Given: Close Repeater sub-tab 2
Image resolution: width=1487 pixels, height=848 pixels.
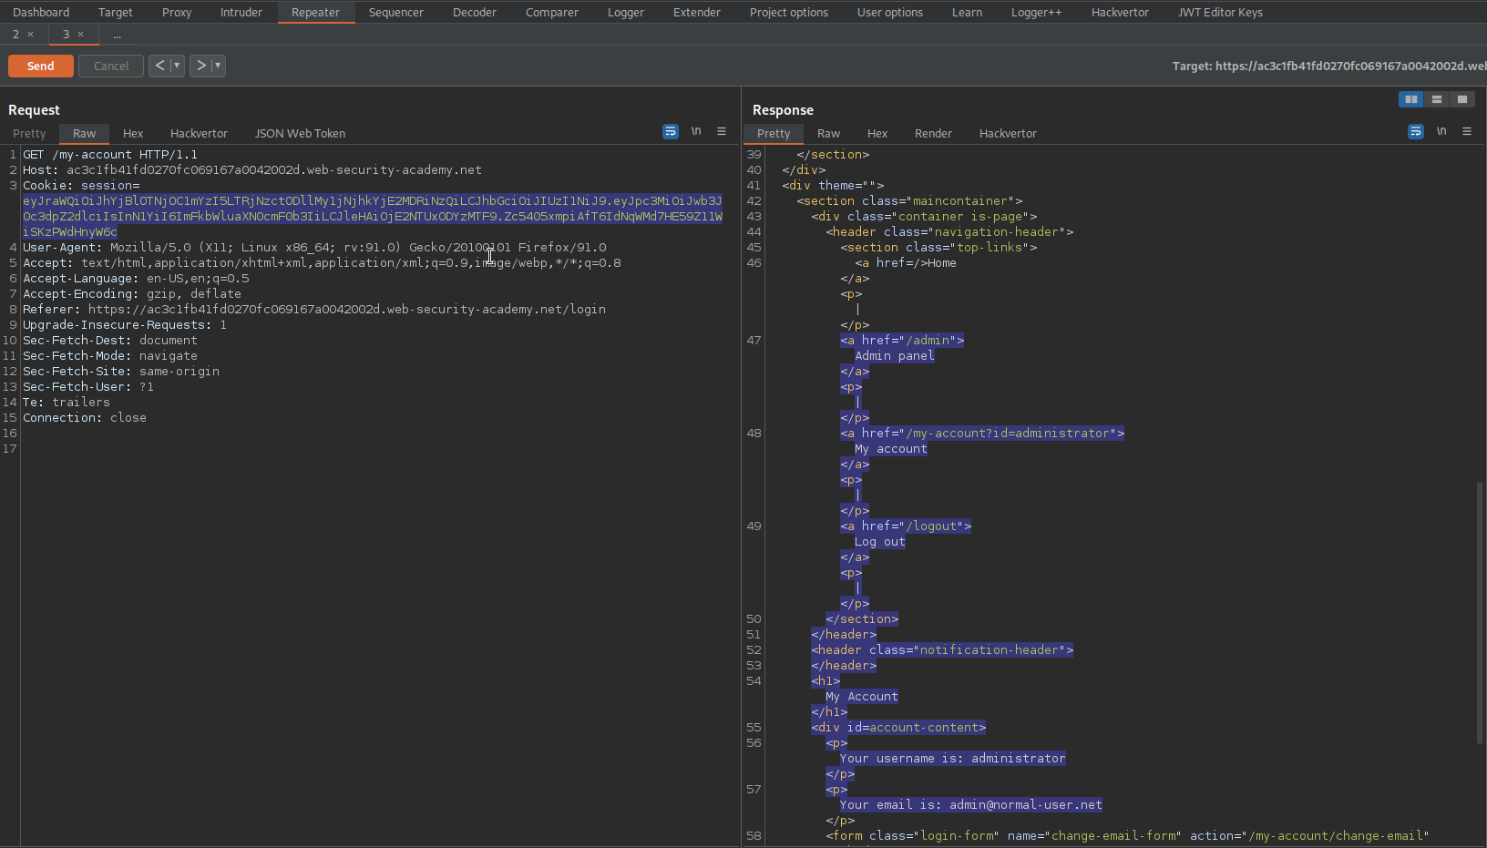Looking at the screenshot, I should [x=30, y=35].
